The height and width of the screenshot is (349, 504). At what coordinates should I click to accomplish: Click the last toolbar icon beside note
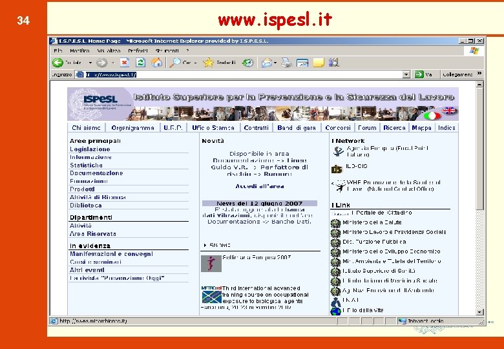coord(334,62)
